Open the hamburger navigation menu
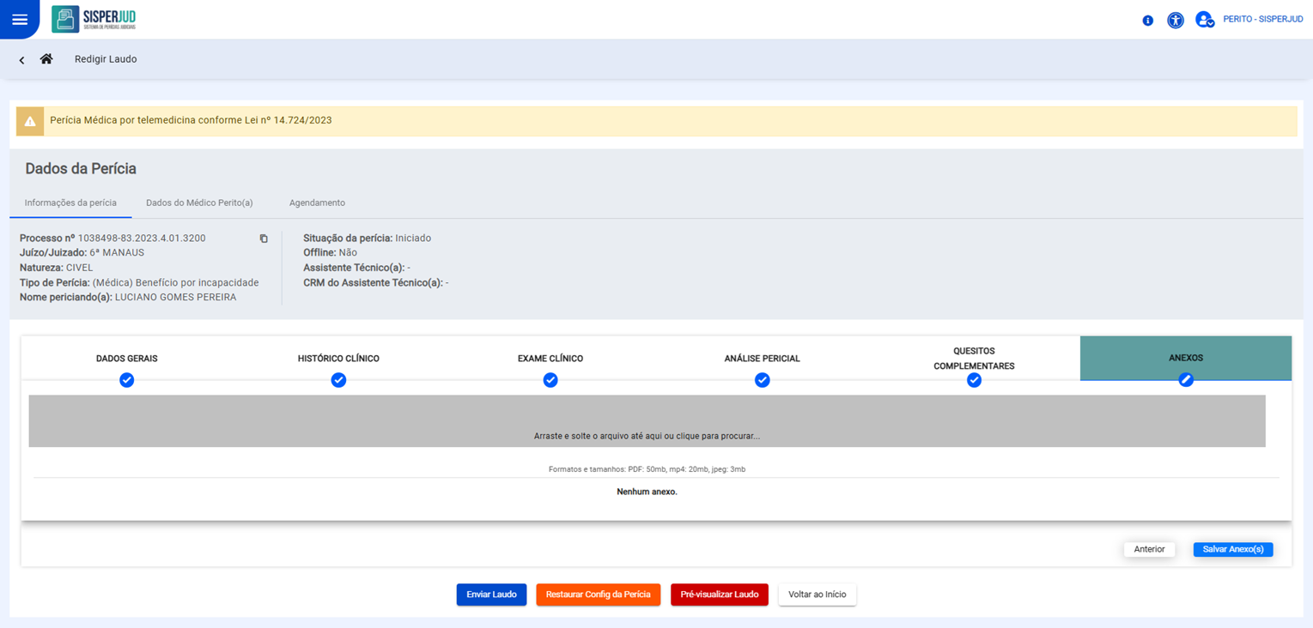Screen dimensions: 1313x628 [19, 20]
